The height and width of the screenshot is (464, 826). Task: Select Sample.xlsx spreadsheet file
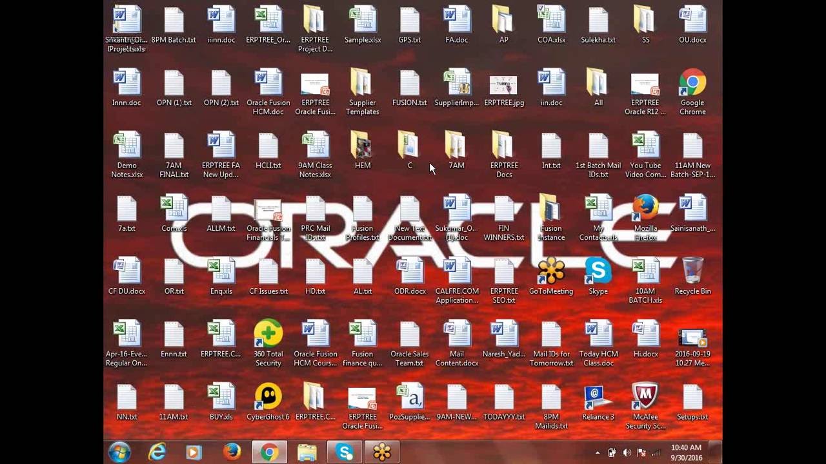click(363, 26)
